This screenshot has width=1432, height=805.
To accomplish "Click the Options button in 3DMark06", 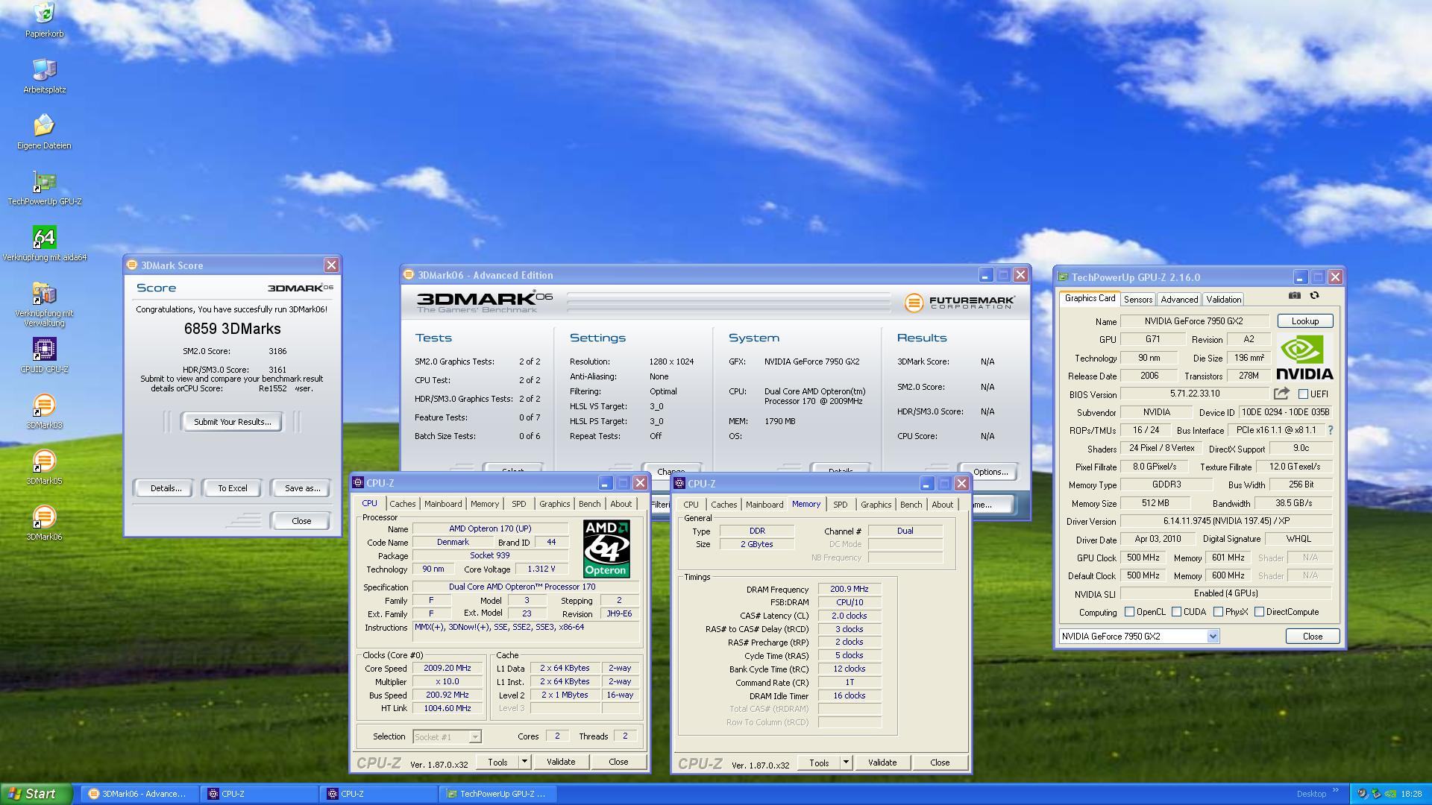I will pos(990,472).
